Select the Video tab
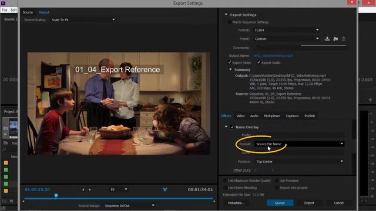The width and height of the screenshot is (376, 211). 240,116
